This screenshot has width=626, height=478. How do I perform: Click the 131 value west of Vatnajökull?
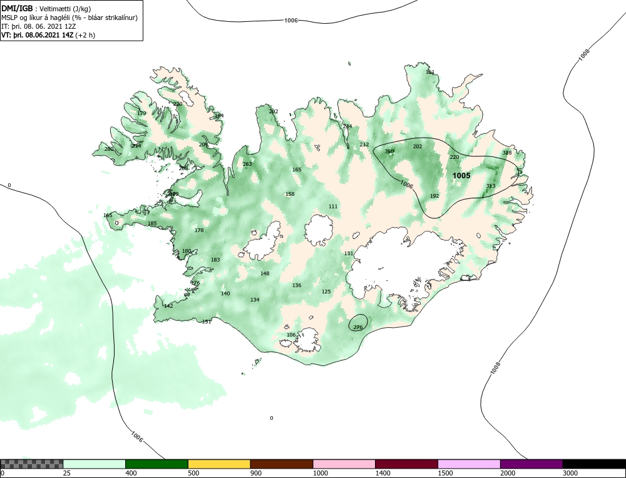(x=349, y=253)
